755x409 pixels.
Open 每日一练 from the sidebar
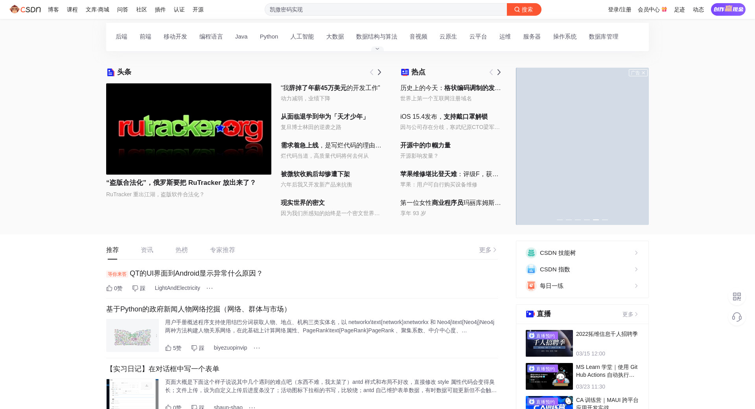coord(582,286)
